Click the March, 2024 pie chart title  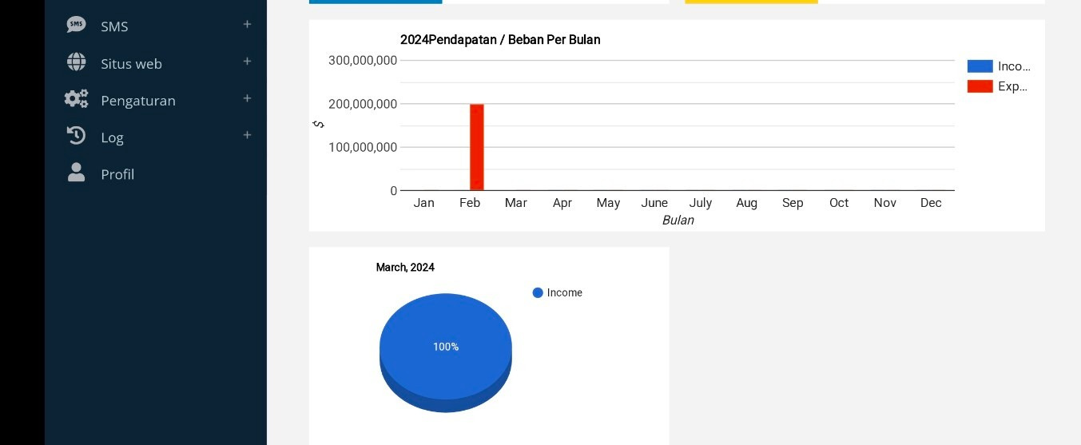pos(405,268)
